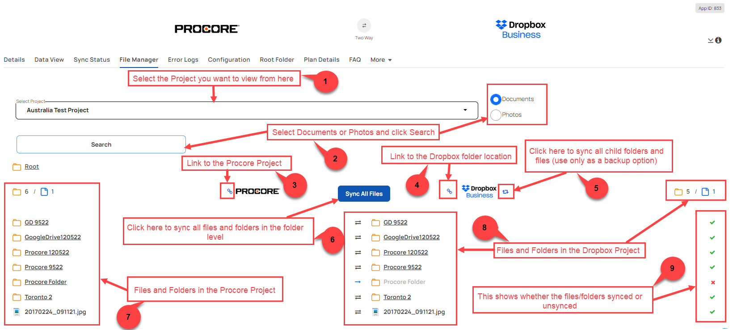Click the sync arrows icon for Toronto 2
The width and height of the screenshot is (733, 330).
[358, 297]
